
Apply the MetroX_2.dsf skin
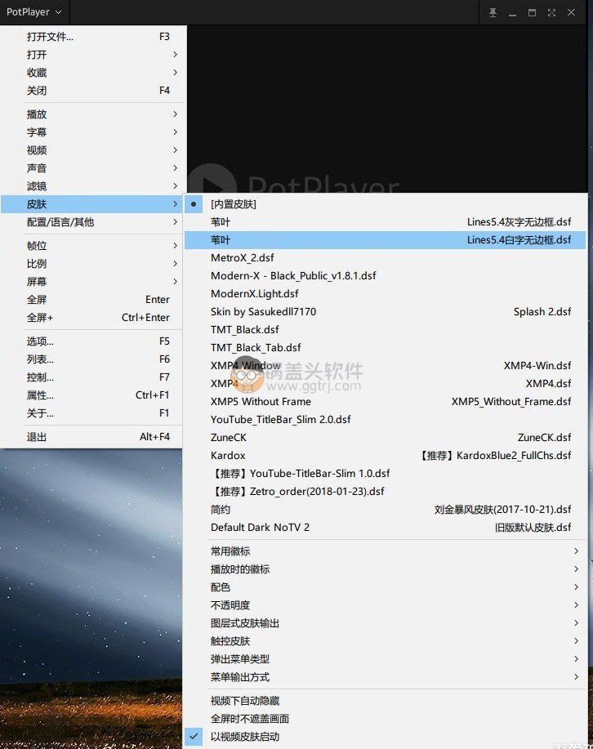click(386, 258)
